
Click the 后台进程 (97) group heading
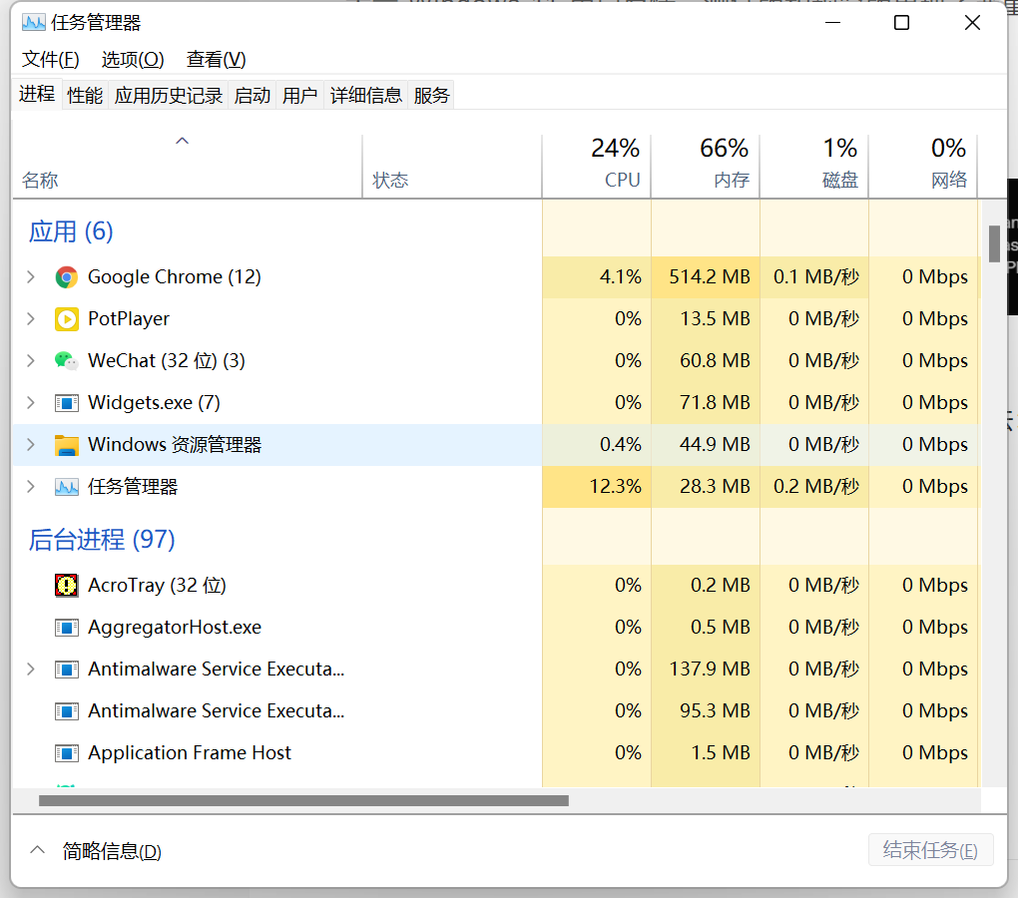pyautogui.click(x=102, y=540)
